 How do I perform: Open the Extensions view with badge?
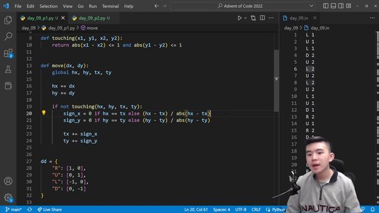pyautogui.click(x=8, y=53)
